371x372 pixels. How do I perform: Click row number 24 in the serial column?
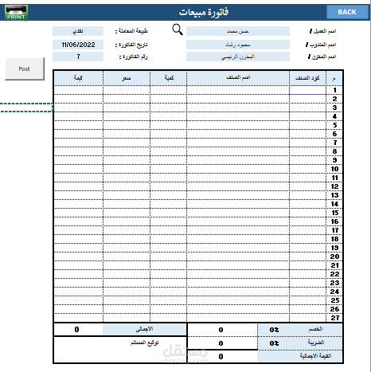click(334, 292)
